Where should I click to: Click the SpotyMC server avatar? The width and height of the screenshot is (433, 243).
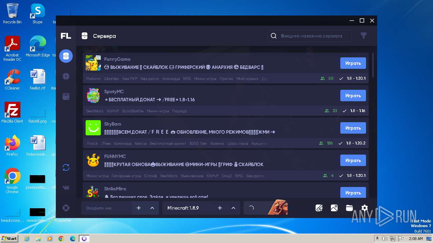pyautogui.click(x=93, y=96)
